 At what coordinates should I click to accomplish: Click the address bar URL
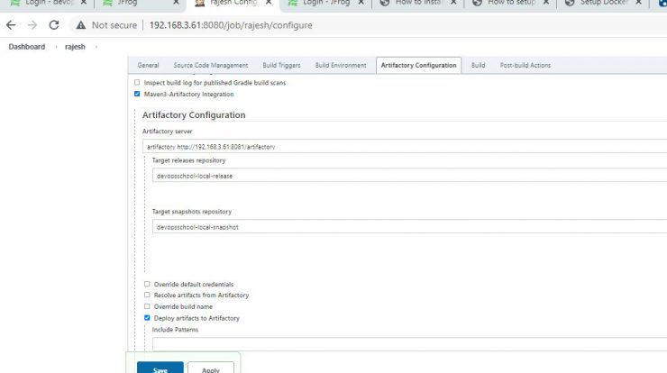pyautogui.click(x=231, y=25)
